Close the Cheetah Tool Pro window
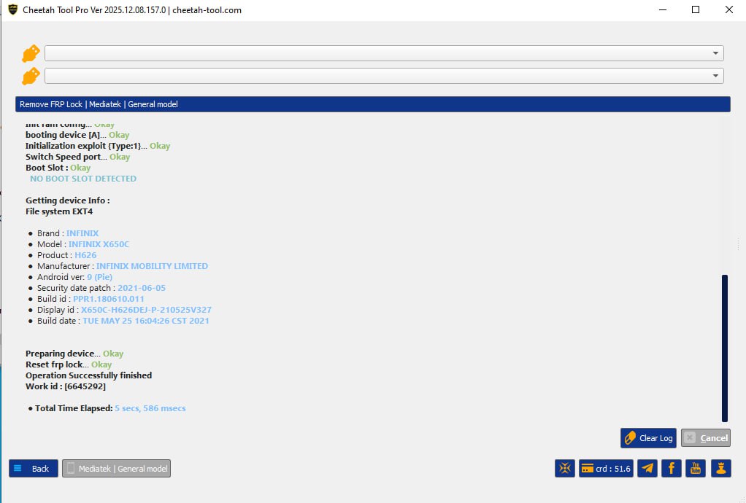The height and width of the screenshot is (503, 746). tap(729, 9)
